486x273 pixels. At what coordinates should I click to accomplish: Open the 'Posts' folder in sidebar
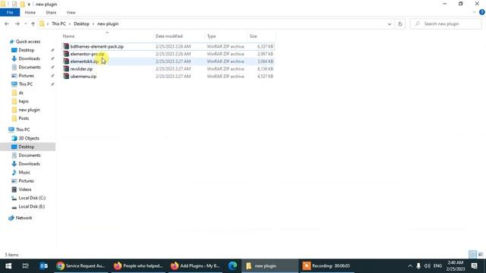pos(24,118)
